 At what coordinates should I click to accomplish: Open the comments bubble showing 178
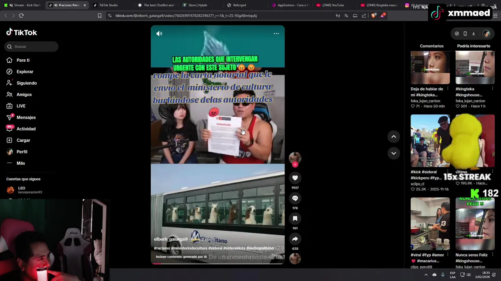(295, 198)
